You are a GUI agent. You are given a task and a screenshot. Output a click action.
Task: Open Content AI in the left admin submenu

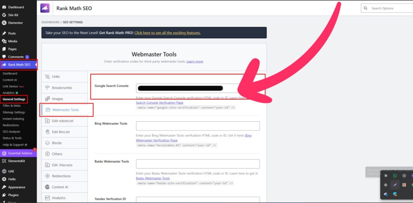tap(10, 80)
